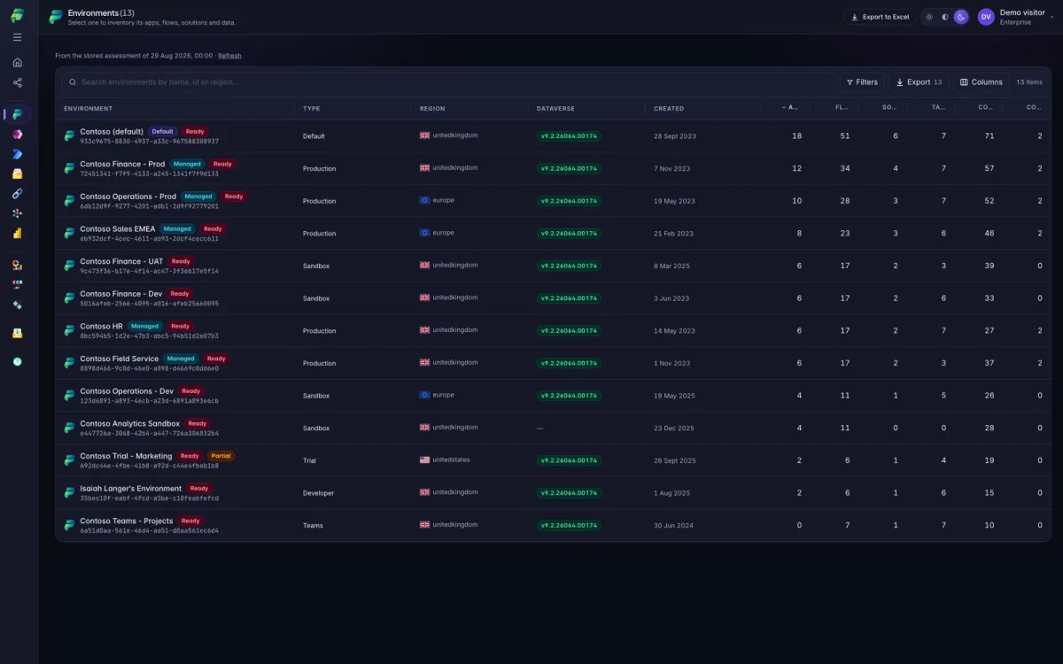Click the magnifier icon in the search box
Screen dimensions: 1063x664
pos(72,82)
